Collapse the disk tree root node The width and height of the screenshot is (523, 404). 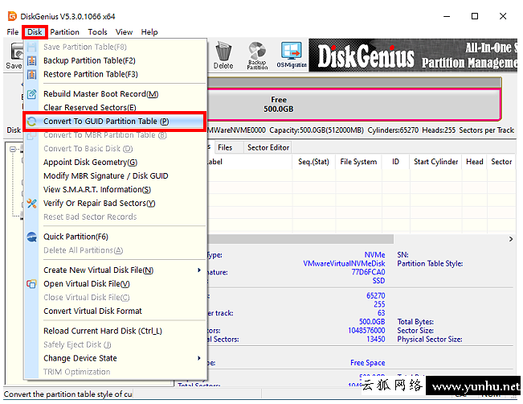[13, 149]
